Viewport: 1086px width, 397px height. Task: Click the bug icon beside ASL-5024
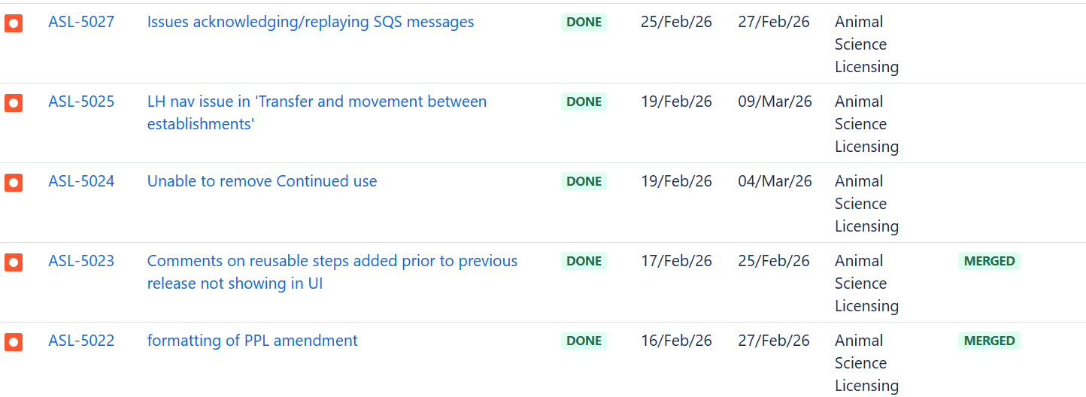14,183
